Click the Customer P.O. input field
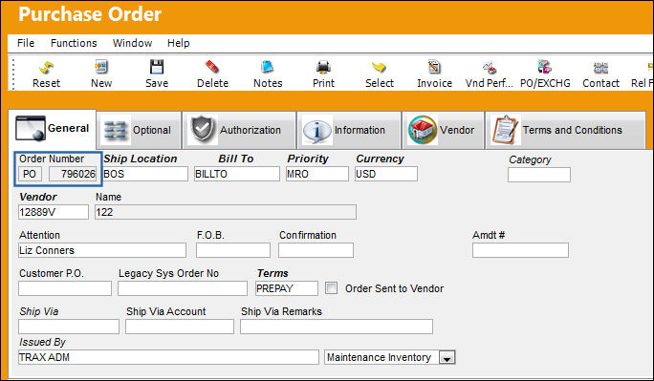The height and width of the screenshot is (381, 654). pos(65,288)
